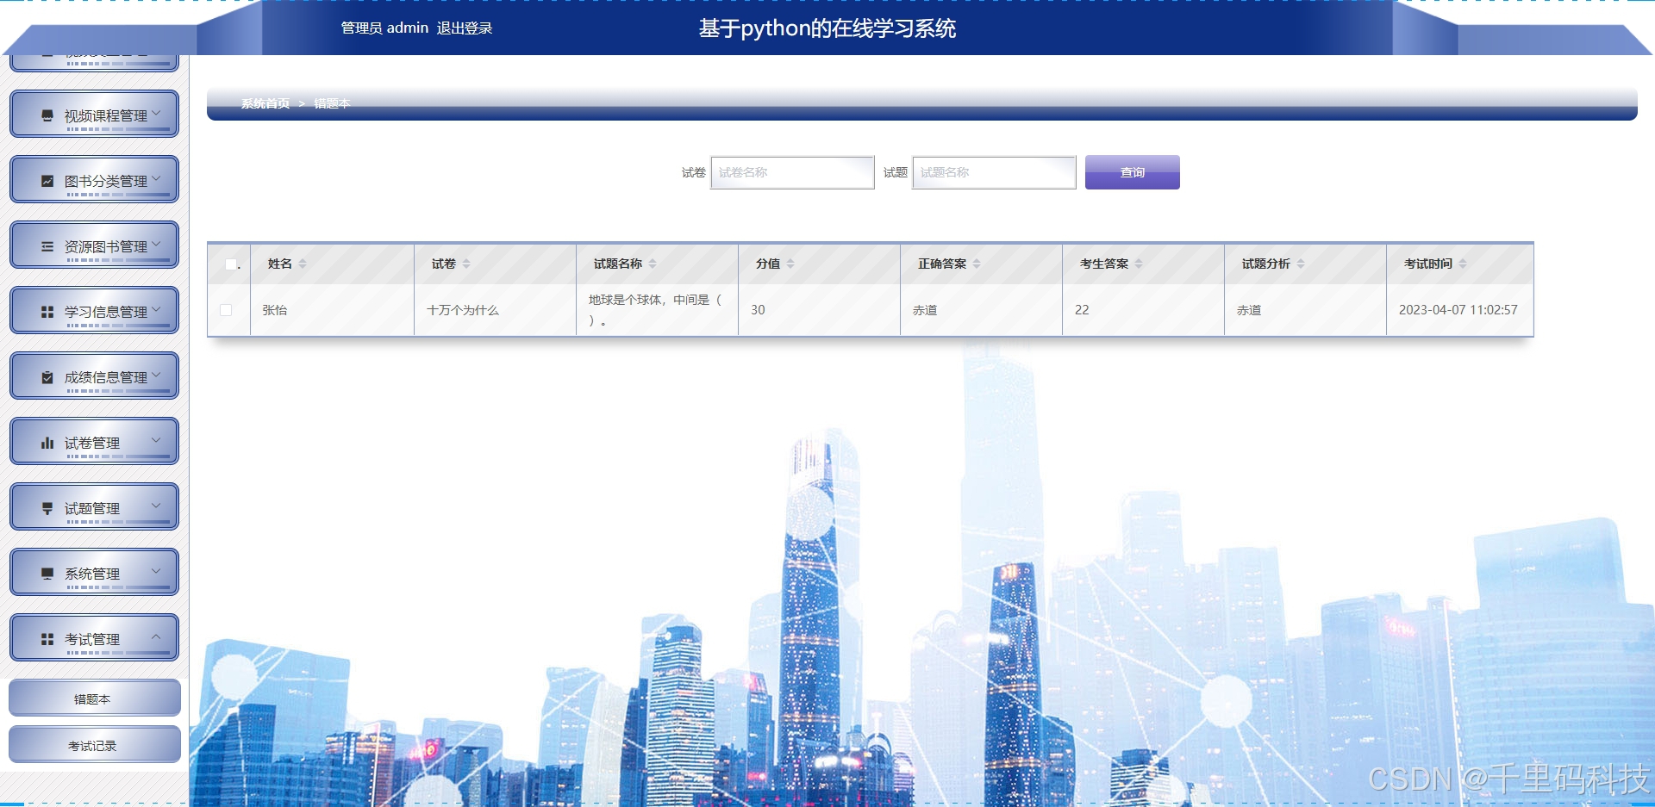Open the 考试记录 submenu item
Screen dimensions: 1655x807
pyautogui.click(x=94, y=745)
